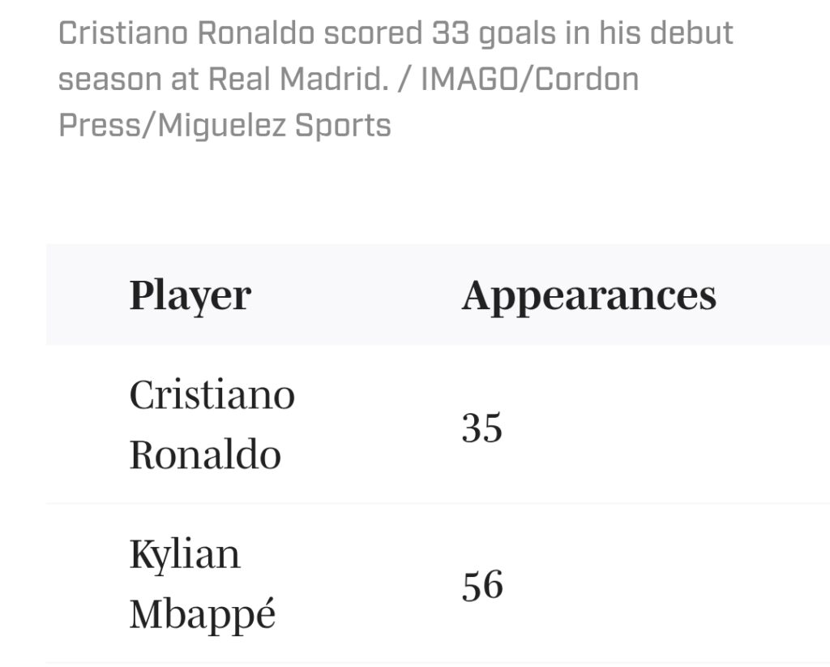Click "Ronaldo" in the table's first row
The width and height of the screenshot is (830, 667).
click(204, 454)
